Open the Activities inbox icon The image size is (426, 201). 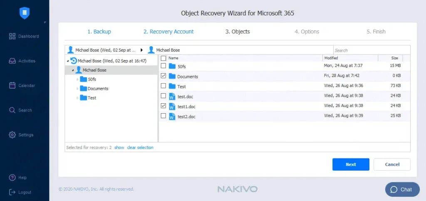point(12,61)
